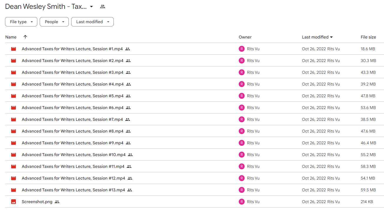Screen dimensions: 384x214
Task: Click the shared icon next to Session #13.mp4
Action: (130, 190)
